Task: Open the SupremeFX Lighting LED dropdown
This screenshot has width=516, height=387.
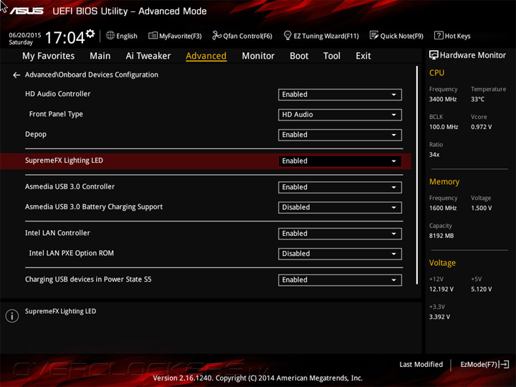Action: click(340, 161)
